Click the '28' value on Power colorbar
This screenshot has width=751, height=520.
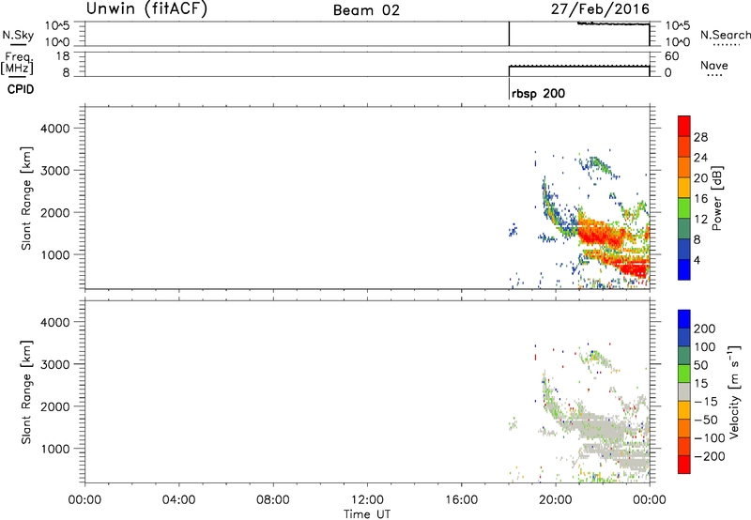(x=700, y=137)
